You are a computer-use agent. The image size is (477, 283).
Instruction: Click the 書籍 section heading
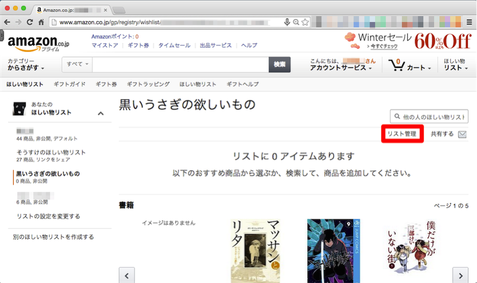(126, 205)
